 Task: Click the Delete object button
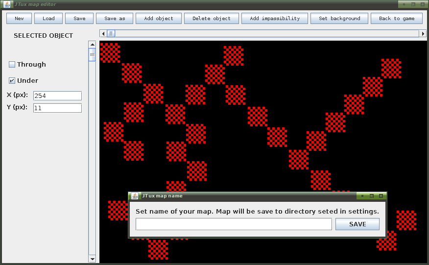[x=212, y=18]
